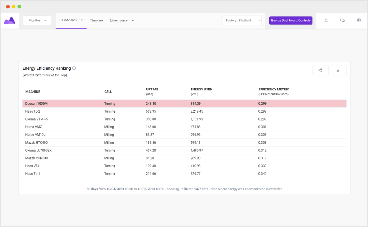Share the Energy Efficiency Ranking table
368x227 pixels.
pyautogui.click(x=320, y=70)
